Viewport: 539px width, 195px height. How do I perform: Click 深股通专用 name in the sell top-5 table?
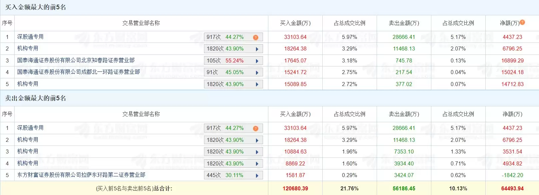(30, 128)
